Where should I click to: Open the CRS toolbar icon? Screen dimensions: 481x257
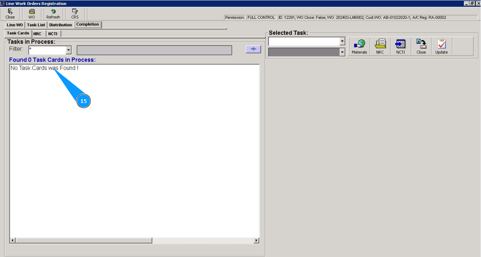(x=75, y=14)
